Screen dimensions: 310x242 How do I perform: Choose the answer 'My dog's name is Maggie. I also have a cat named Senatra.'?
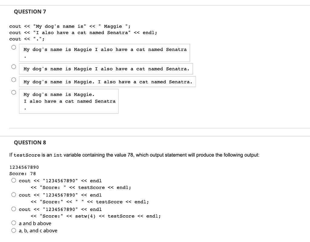point(14,79)
